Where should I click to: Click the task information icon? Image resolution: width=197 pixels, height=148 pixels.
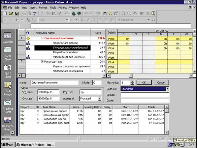coord(105,13)
